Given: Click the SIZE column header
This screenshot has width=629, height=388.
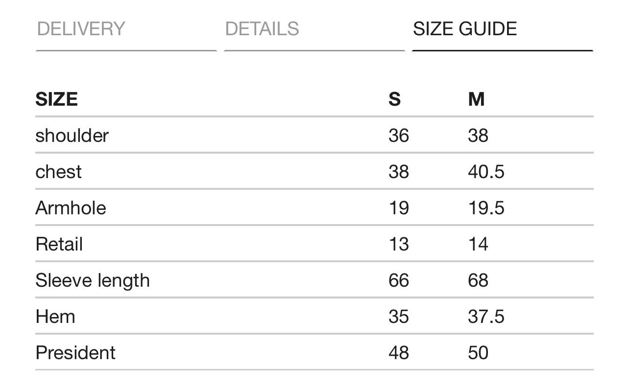Looking at the screenshot, I should point(56,99).
